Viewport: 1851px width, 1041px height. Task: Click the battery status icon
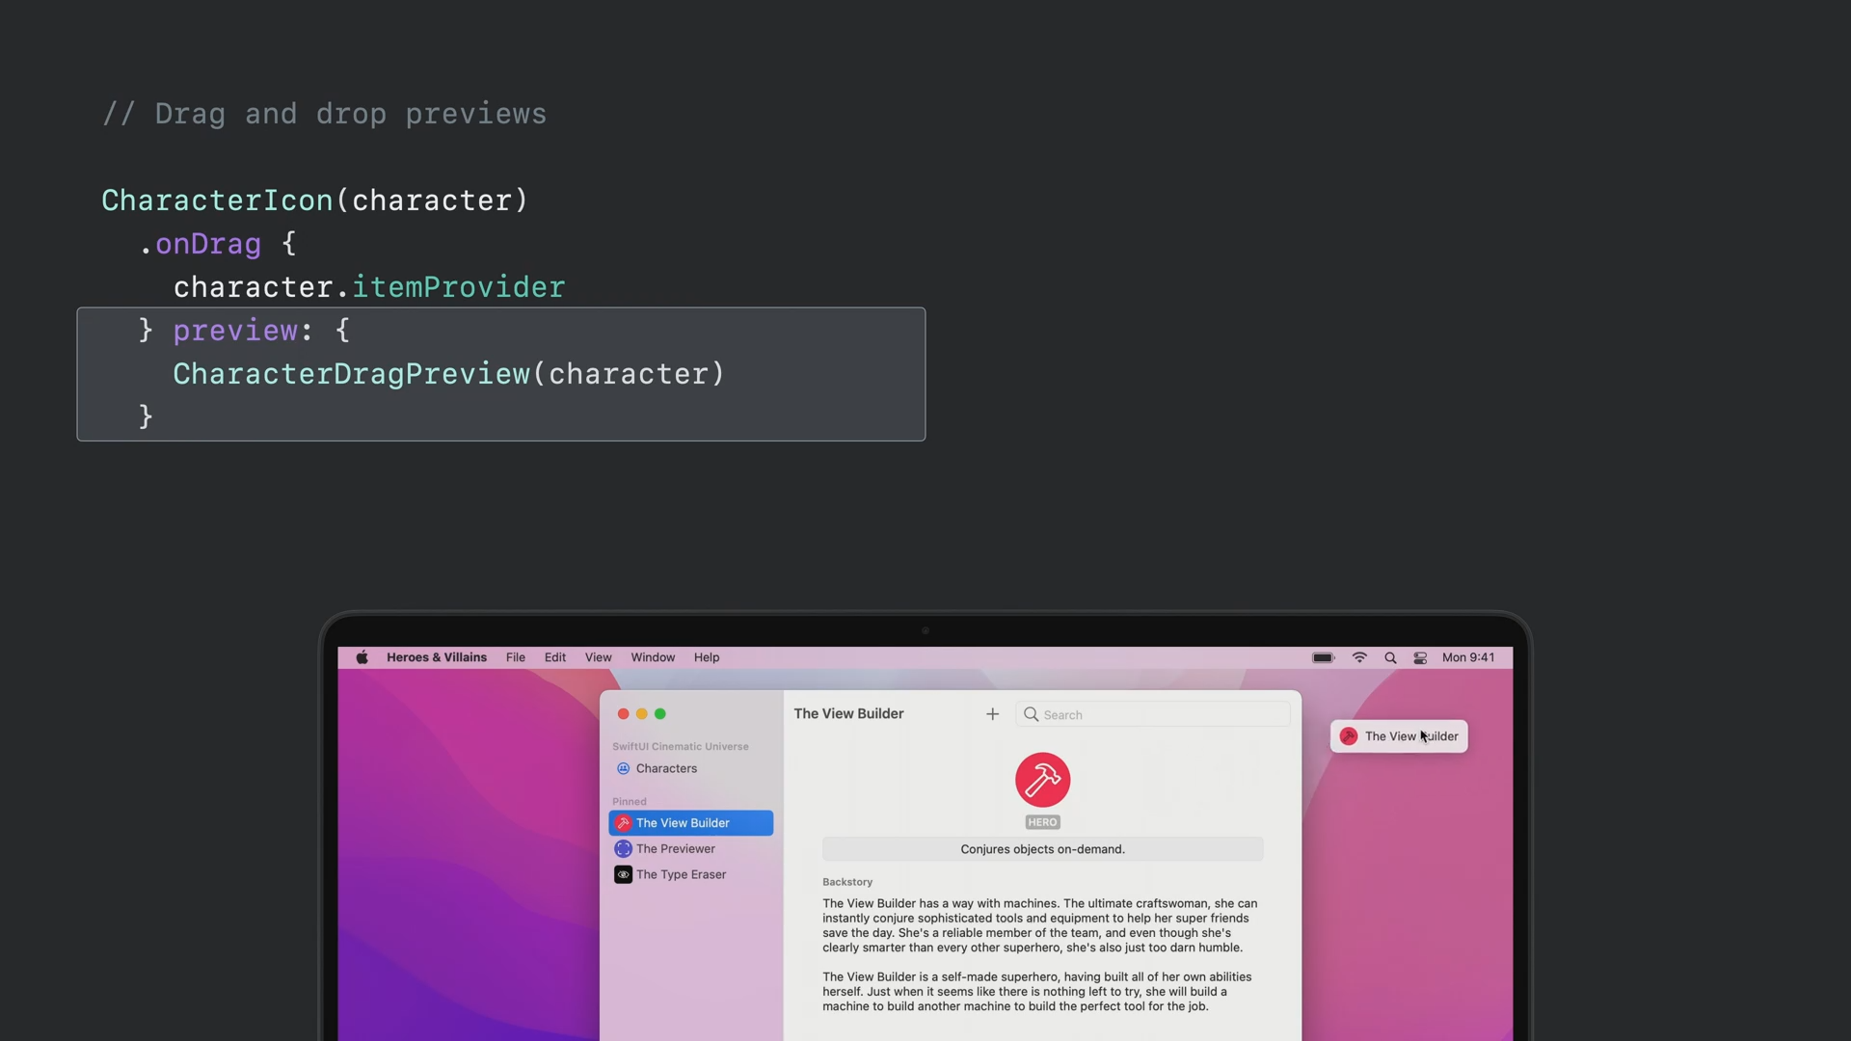tap(1323, 657)
